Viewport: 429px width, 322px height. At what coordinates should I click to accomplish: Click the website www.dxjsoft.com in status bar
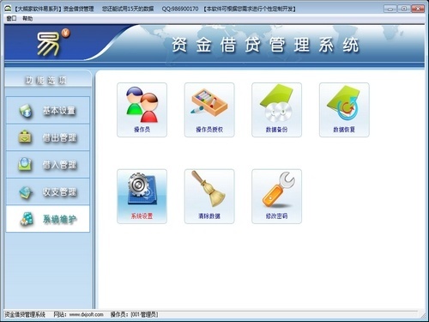pos(86,314)
